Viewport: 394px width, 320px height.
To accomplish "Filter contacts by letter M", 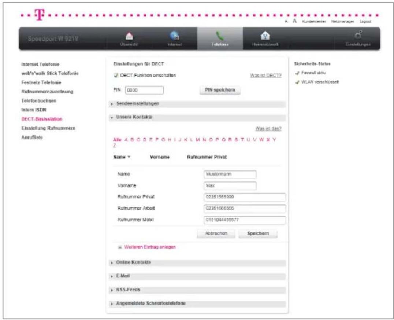I will click(198, 140).
